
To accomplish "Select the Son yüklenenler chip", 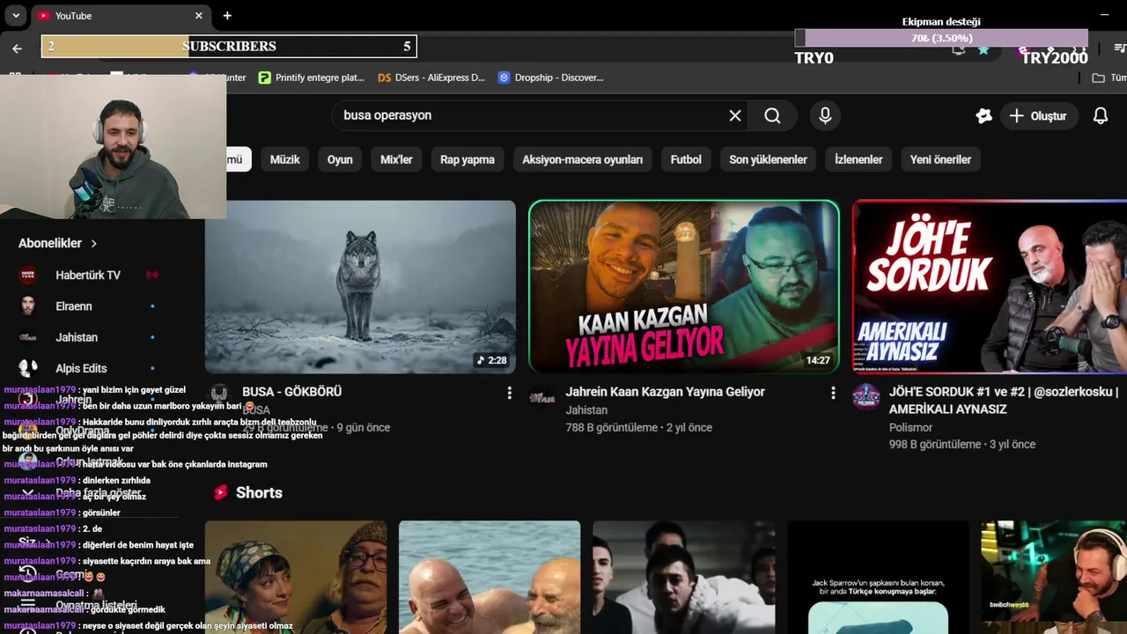I will pyautogui.click(x=768, y=159).
